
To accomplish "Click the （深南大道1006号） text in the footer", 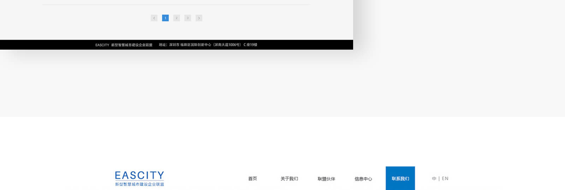I will pyautogui.click(x=227, y=45).
